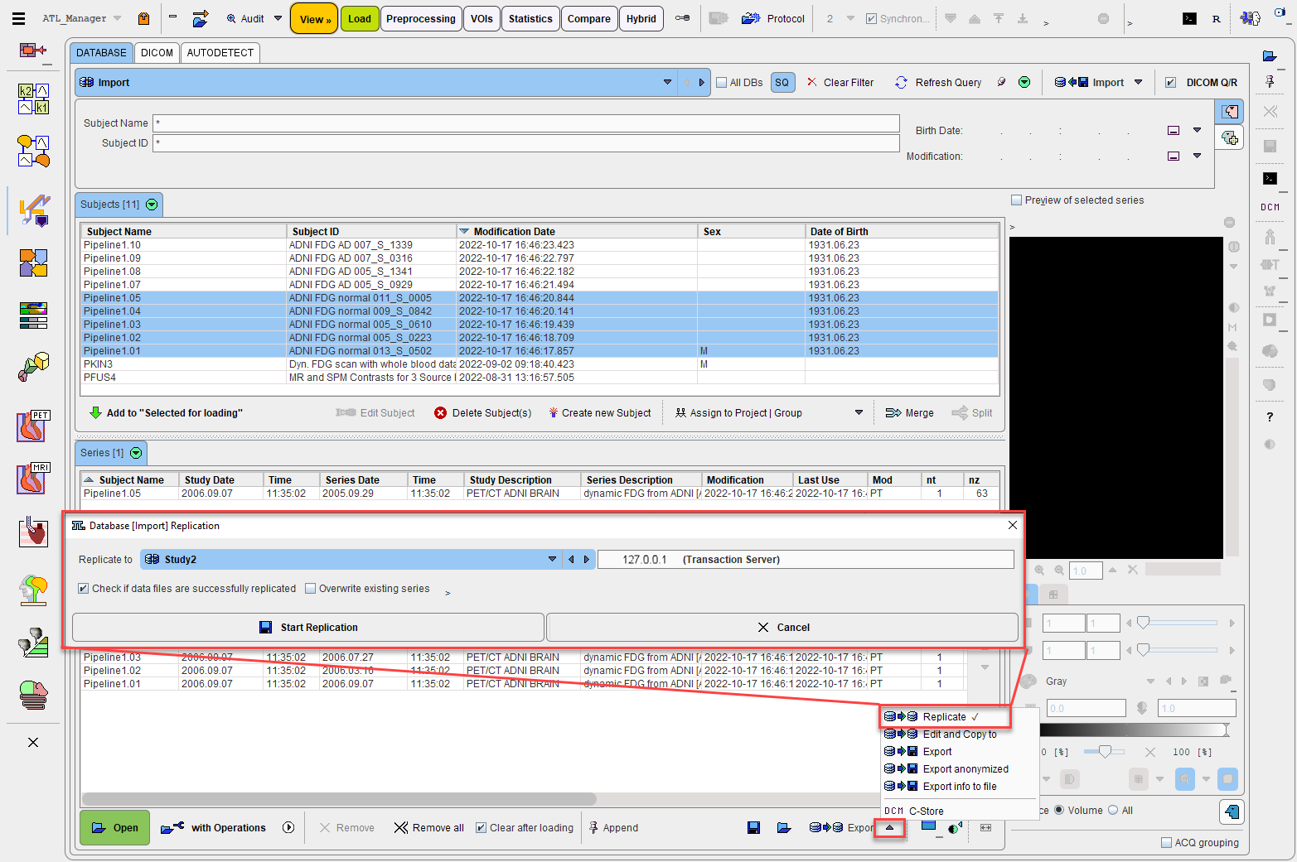Click the SQ query button

pos(782,82)
